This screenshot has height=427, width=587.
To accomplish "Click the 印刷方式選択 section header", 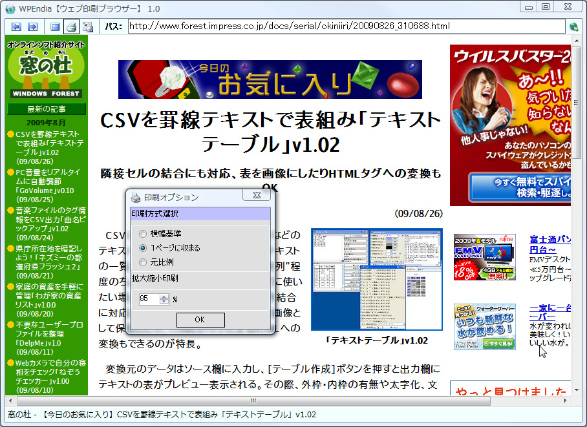I will [x=200, y=214].
